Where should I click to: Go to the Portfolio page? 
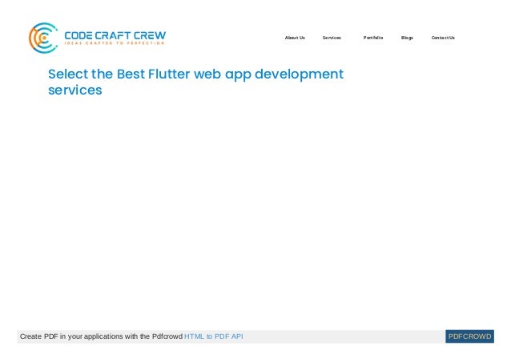click(x=373, y=38)
